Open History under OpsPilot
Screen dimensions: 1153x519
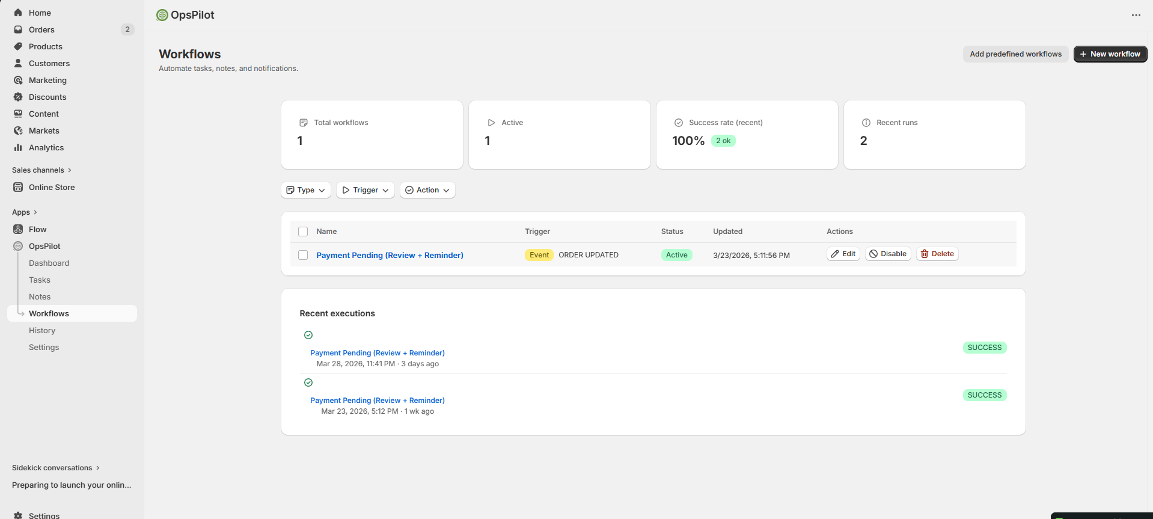pyautogui.click(x=42, y=330)
